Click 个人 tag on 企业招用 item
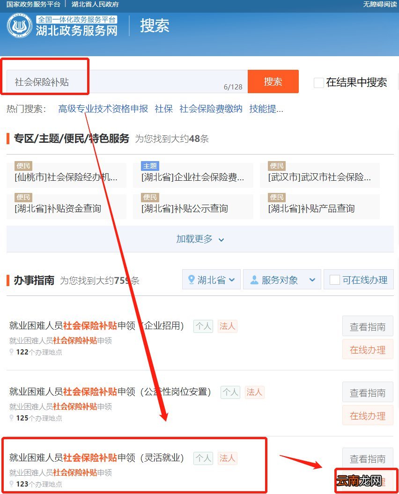 [203, 326]
